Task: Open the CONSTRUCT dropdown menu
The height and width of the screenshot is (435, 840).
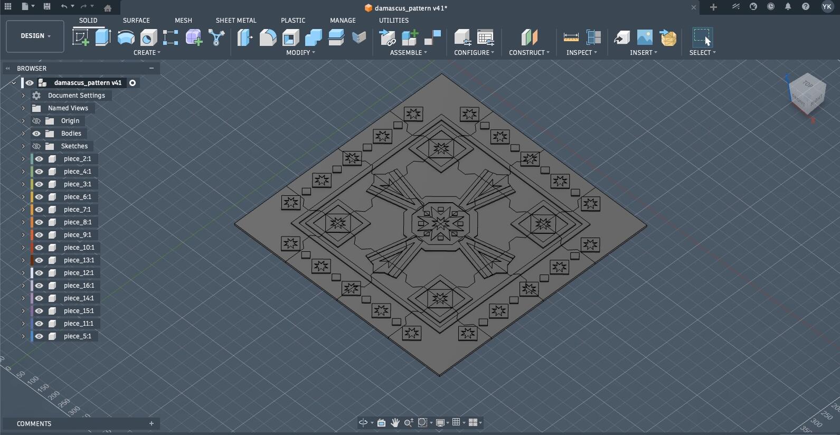Action: tap(529, 53)
